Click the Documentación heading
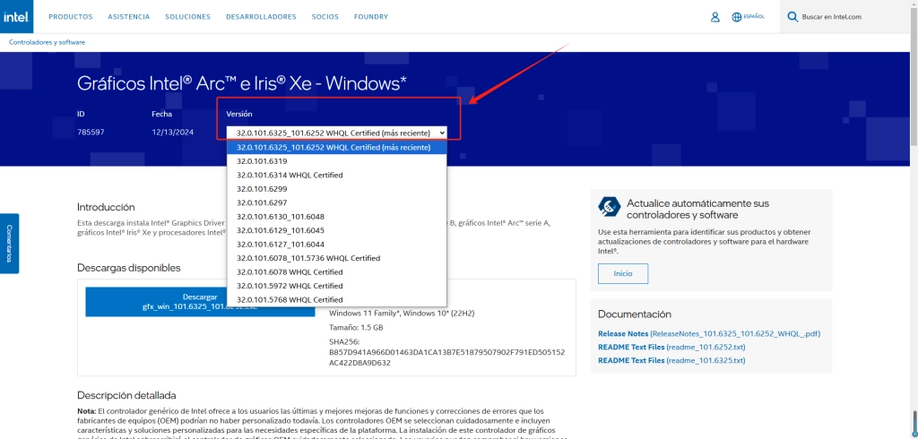 (635, 314)
